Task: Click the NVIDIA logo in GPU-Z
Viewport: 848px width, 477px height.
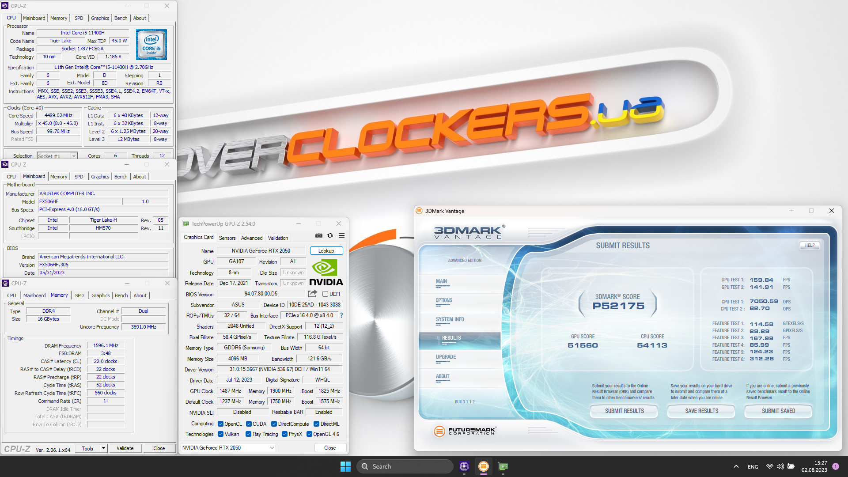Action: pos(326,273)
